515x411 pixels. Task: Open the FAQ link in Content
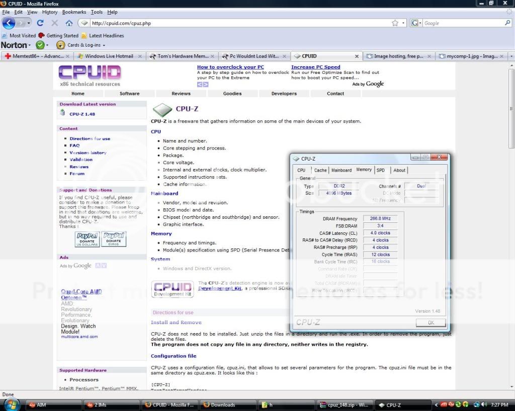(x=74, y=146)
